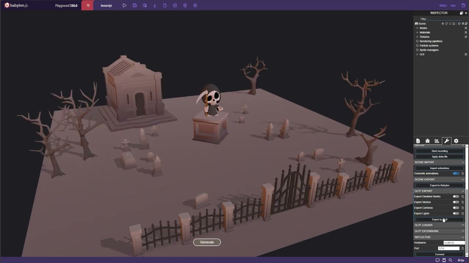The width and height of the screenshot is (469, 263).
Task: Click the expand-all icon on the Textures row
Action: click(466, 37)
